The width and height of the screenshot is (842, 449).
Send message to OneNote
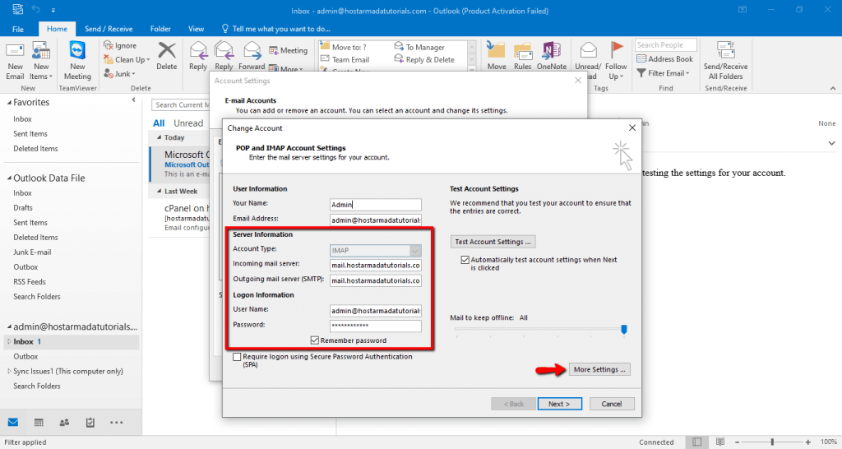click(x=551, y=50)
